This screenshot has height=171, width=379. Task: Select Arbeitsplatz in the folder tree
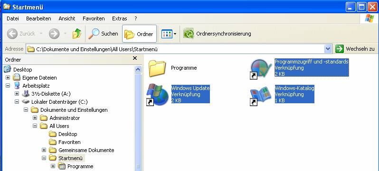pos(36,86)
